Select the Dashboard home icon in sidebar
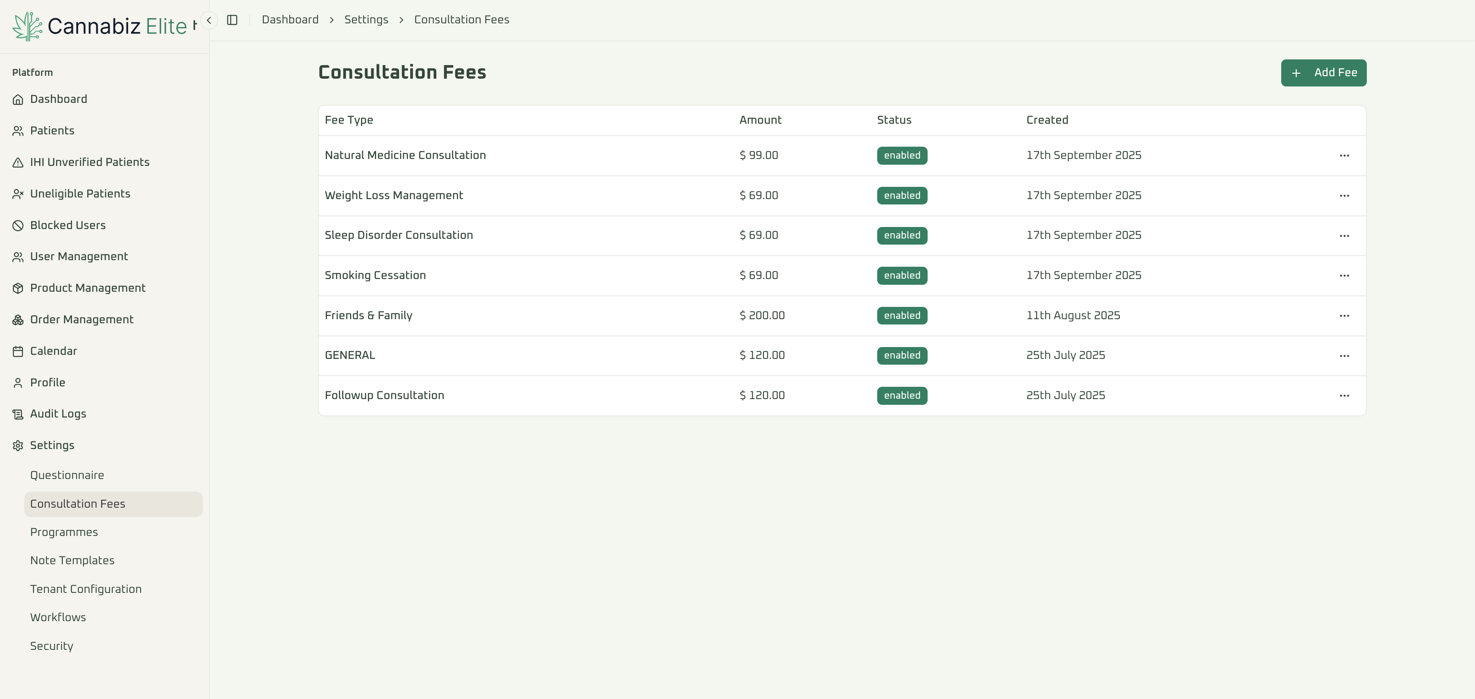Screen dimensions: 1475x699 click(x=18, y=99)
